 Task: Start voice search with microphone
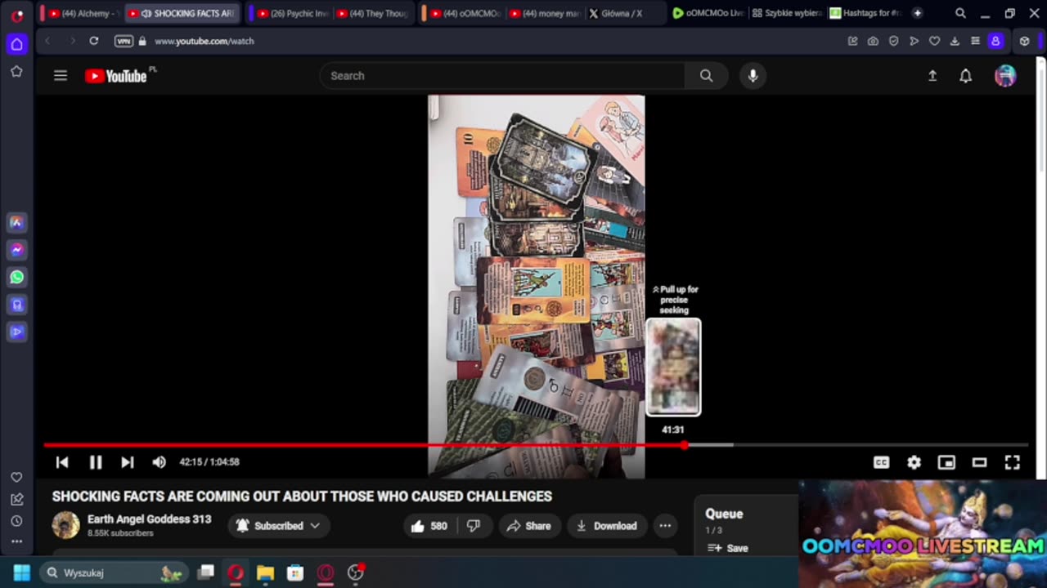coord(753,76)
